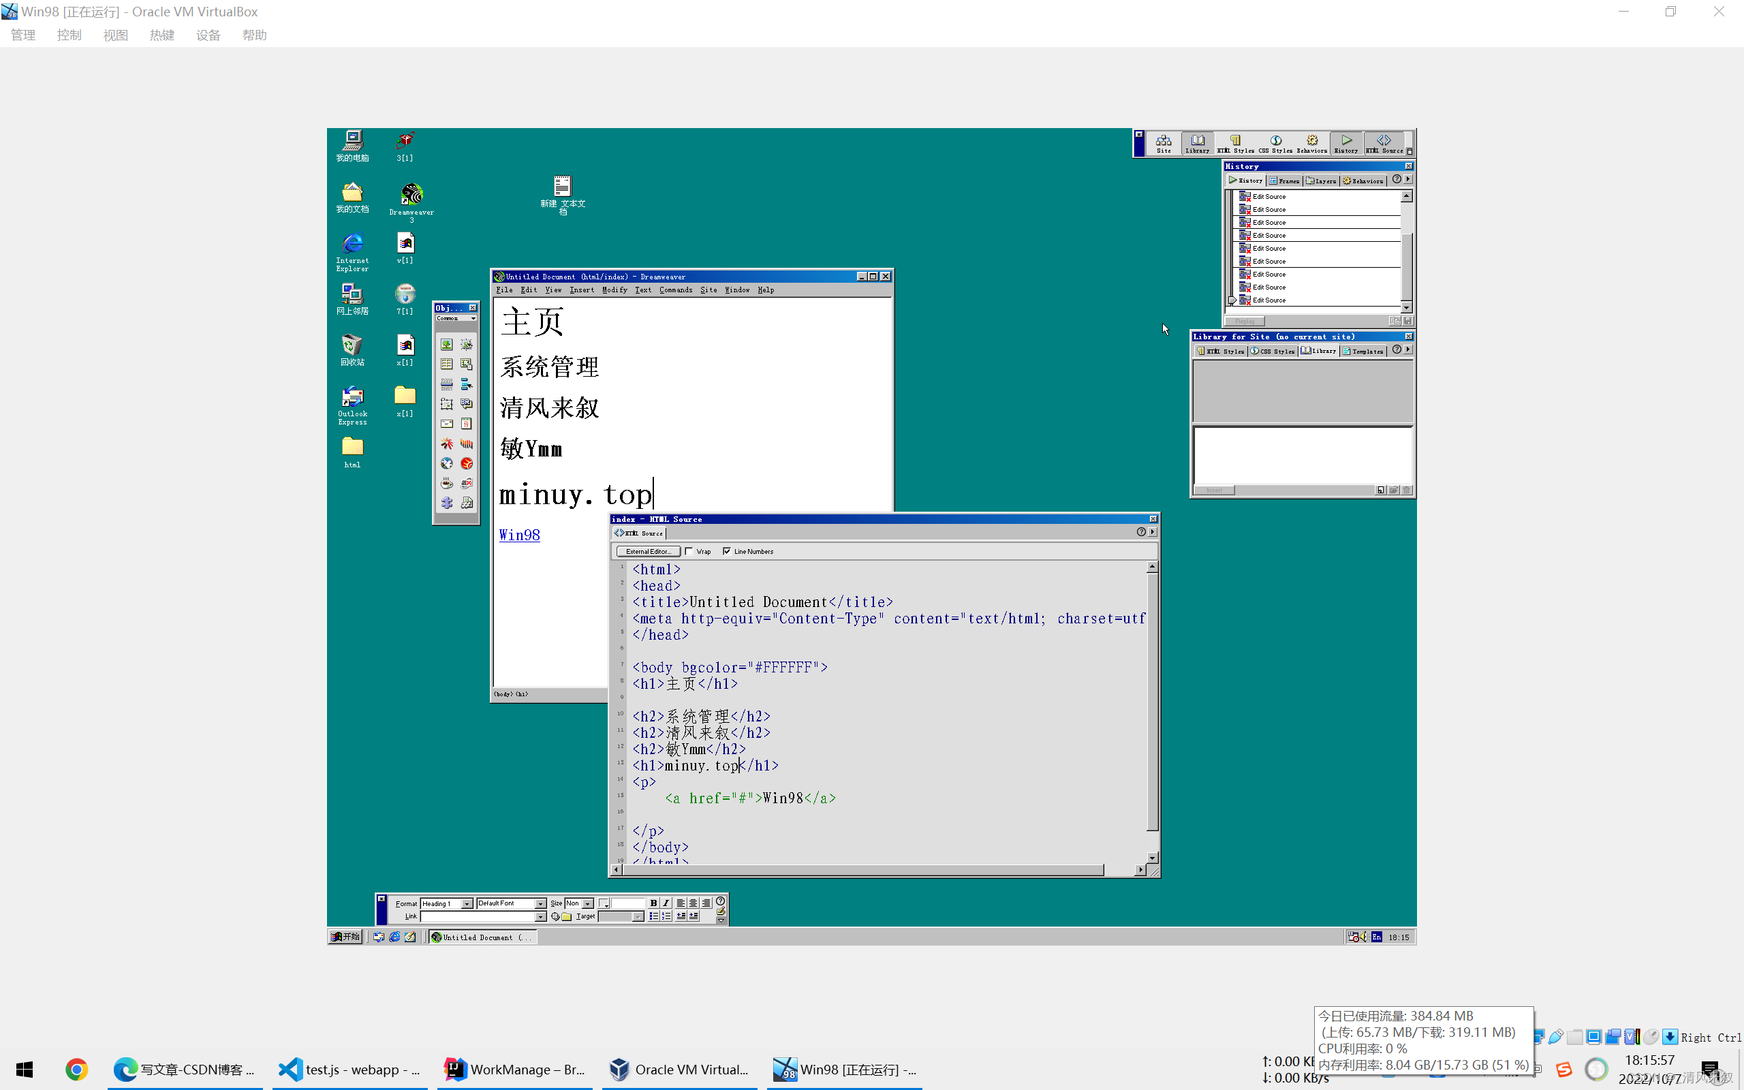Insert Flash from the Objects palette
The image size is (1744, 1090).
tap(447, 443)
